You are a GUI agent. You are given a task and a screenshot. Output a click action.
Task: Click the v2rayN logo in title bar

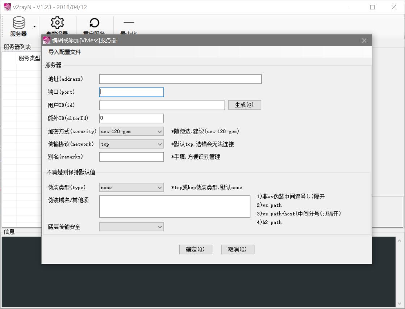pyautogui.click(x=8, y=7)
